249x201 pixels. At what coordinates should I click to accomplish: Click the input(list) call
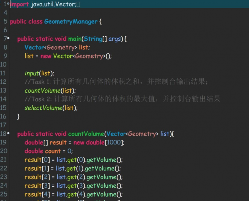39,73
